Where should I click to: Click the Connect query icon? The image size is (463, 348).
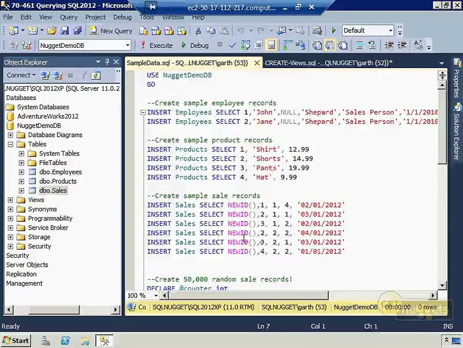point(14,45)
